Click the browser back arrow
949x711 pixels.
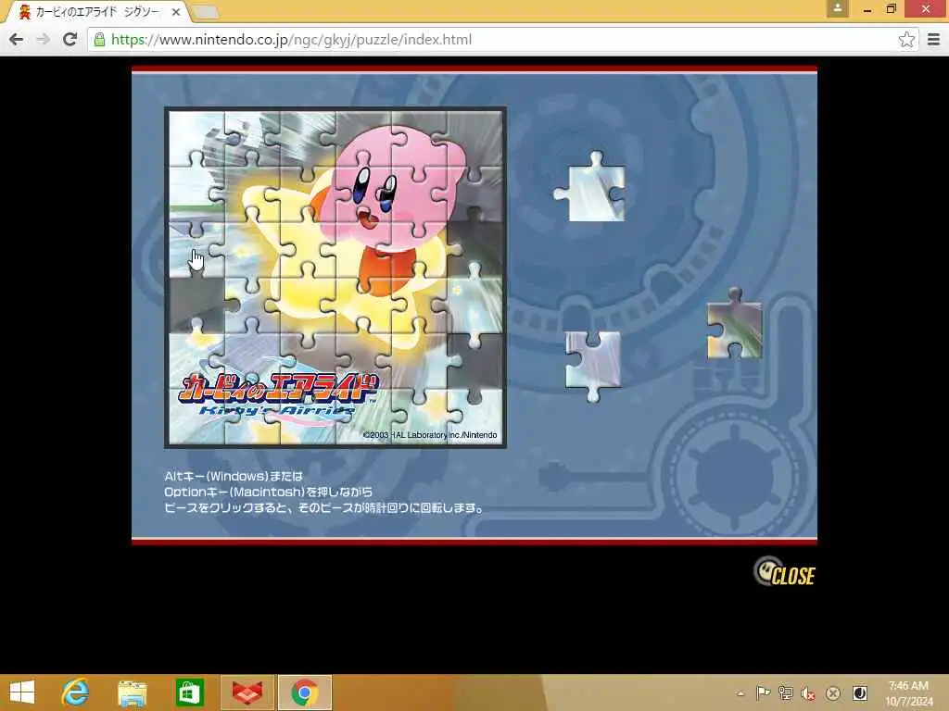pyautogui.click(x=17, y=39)
